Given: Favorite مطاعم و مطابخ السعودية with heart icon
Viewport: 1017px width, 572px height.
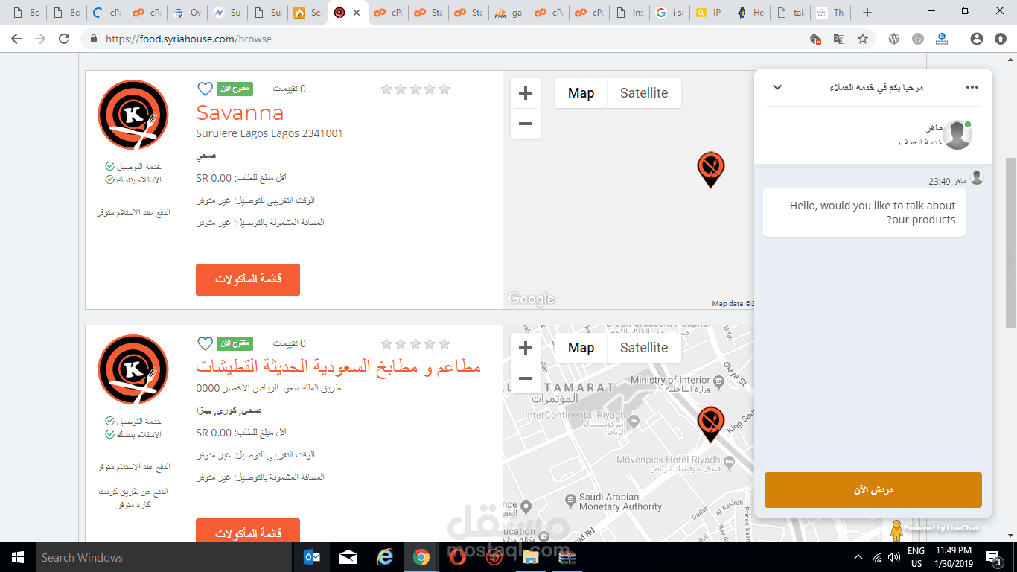Looking at the screenshot, I should 205,343.
